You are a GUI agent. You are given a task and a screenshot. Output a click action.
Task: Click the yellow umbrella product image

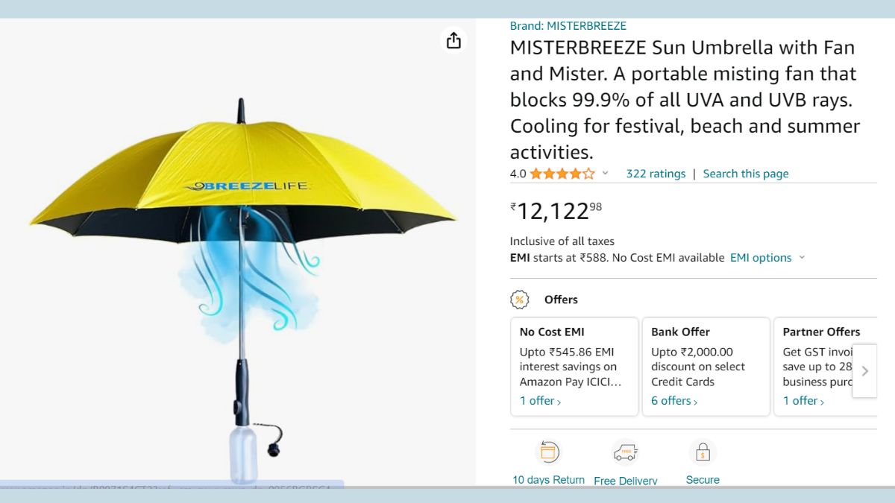coord(242,224)
